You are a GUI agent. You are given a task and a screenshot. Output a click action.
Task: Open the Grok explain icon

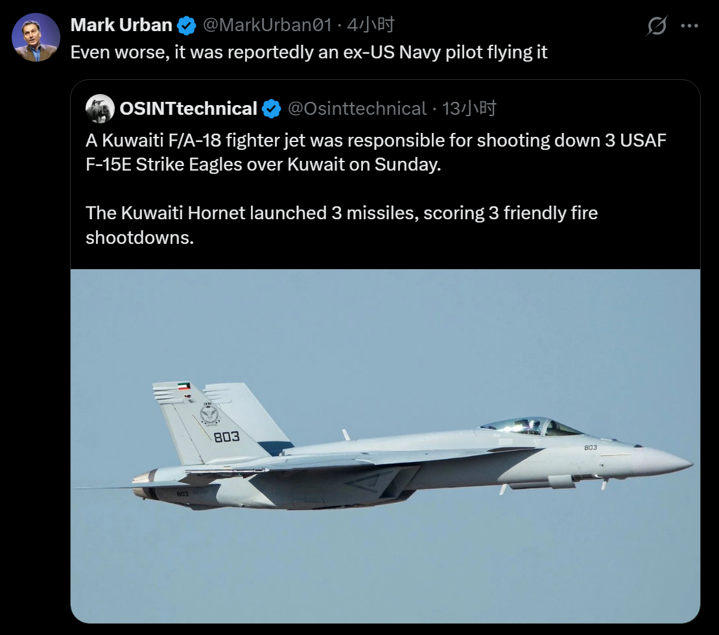tap(656, 26)
